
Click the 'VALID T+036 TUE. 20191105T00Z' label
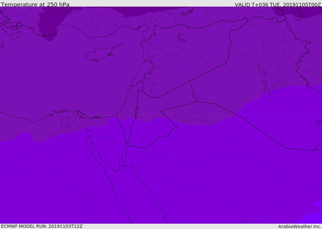point(278,5)
